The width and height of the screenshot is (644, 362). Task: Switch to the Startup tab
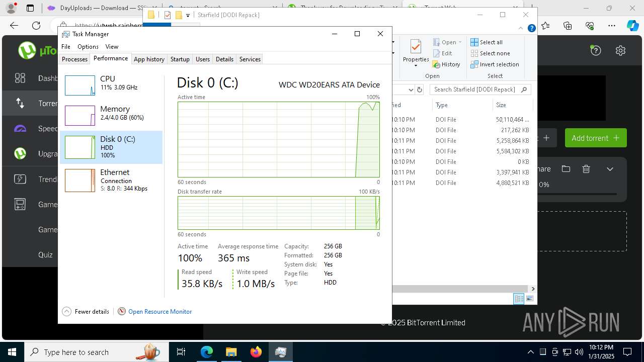point(180,59)
